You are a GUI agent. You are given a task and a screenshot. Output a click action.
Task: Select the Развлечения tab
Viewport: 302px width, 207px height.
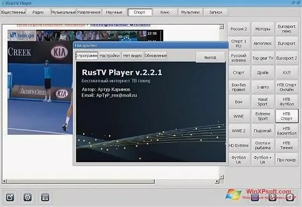[x=89, y=12]
